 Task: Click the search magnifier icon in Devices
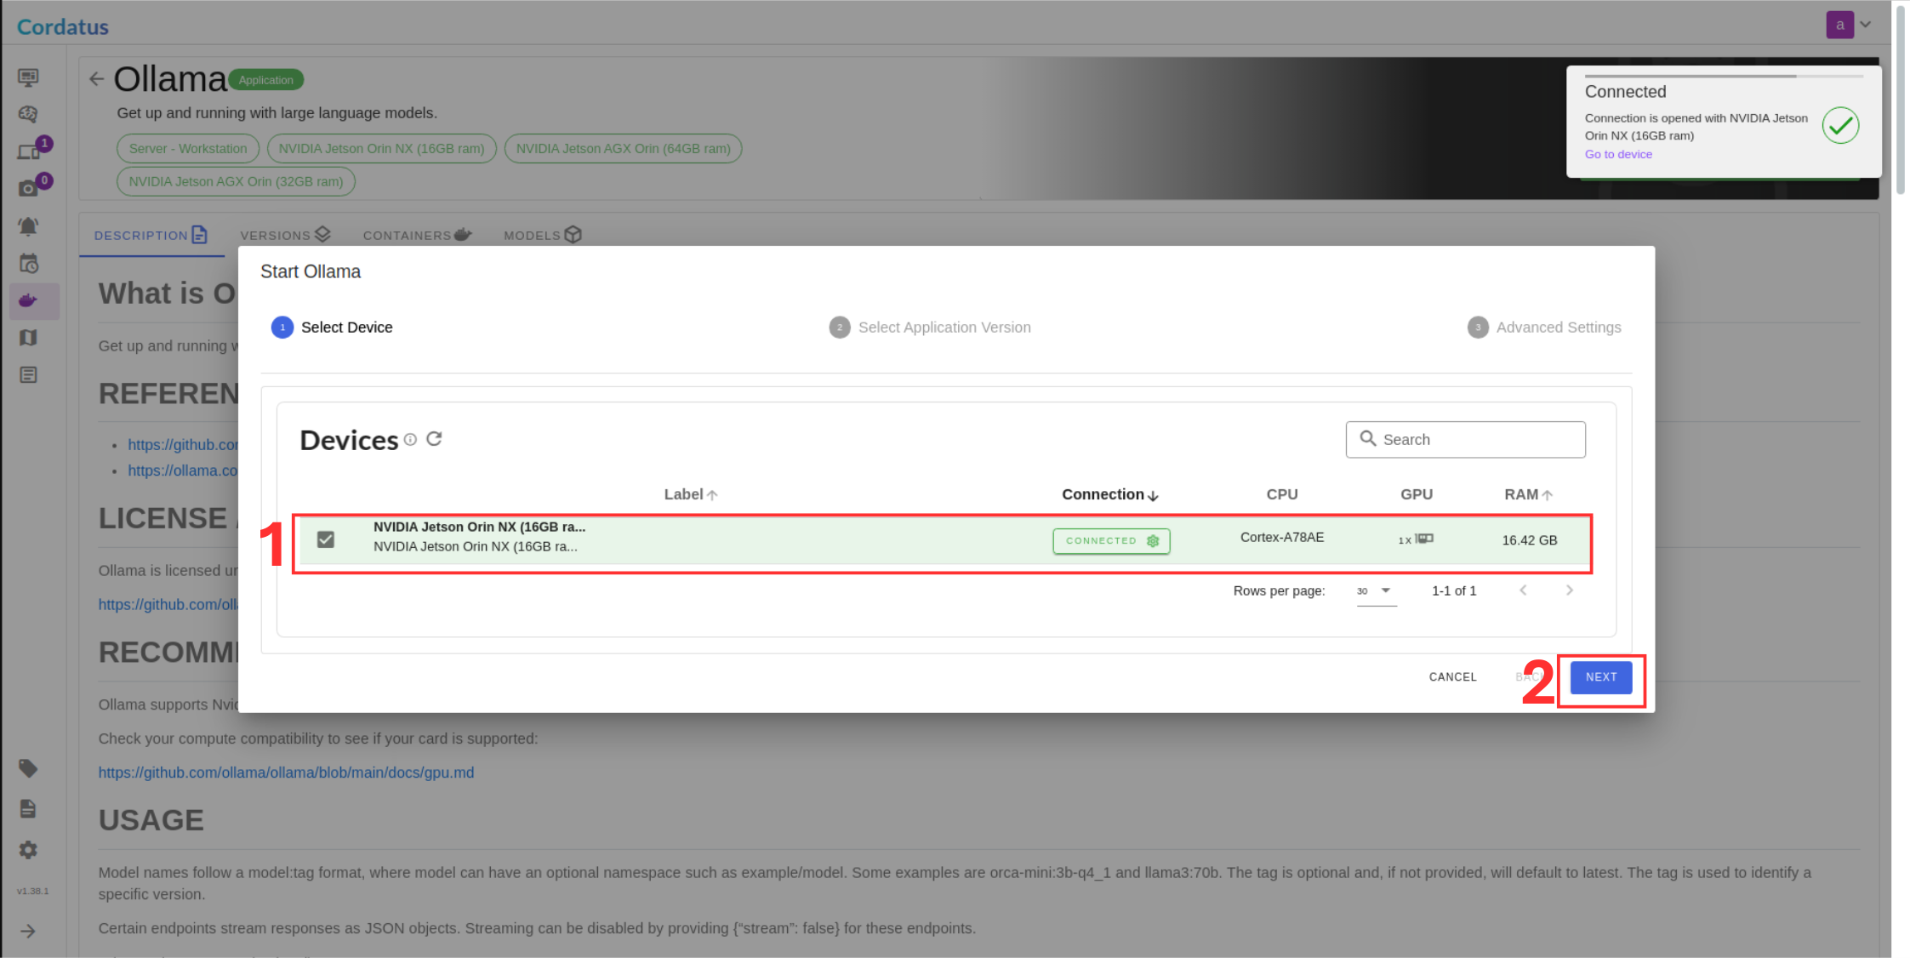click(x=1367, y=438)
